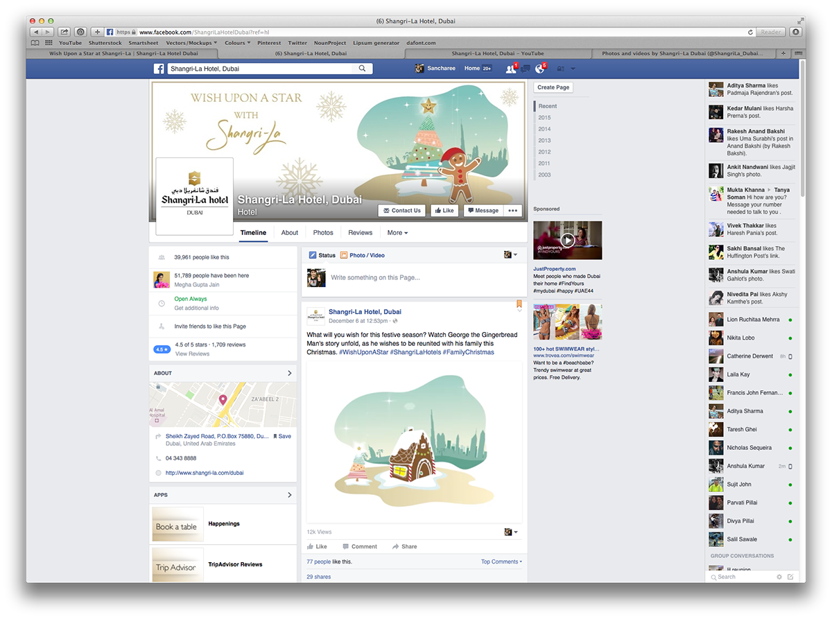Open the Facebook messages icon
Viewport: 832px width, 619px height.
click(x=526, y=69)
